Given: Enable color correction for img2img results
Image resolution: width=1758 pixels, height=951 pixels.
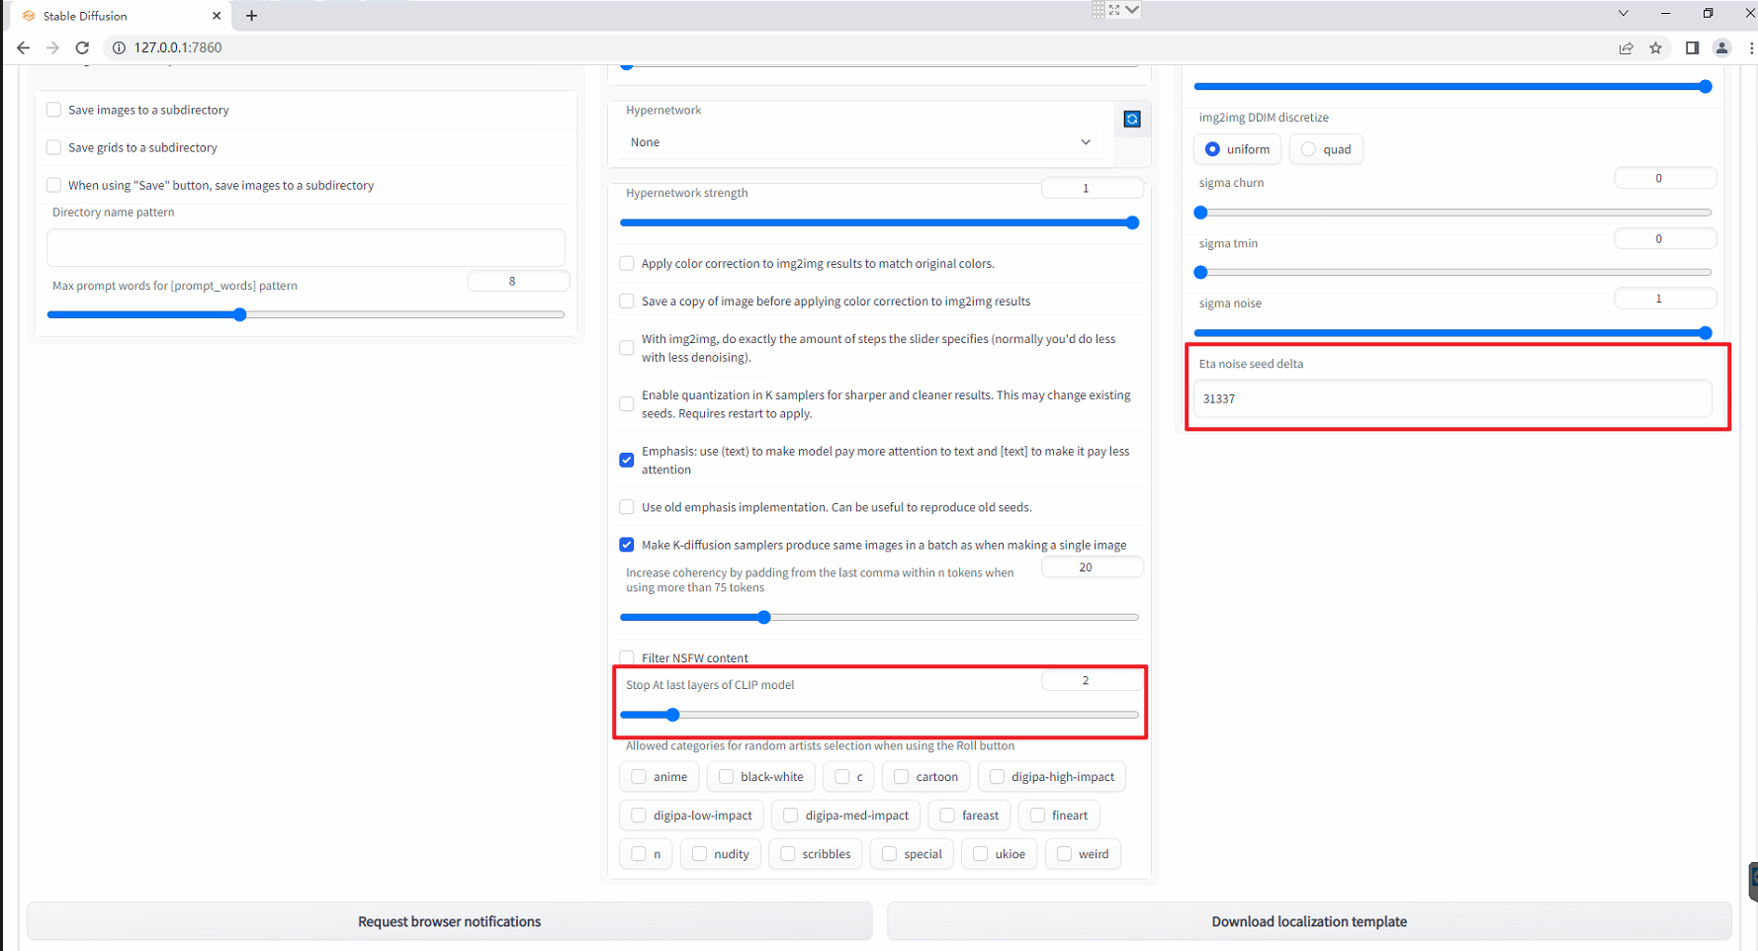Looking at the screenshot, I should (627, 263).
